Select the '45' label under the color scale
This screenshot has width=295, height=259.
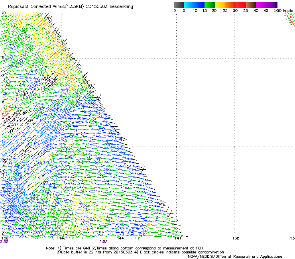tap(266, 11)
